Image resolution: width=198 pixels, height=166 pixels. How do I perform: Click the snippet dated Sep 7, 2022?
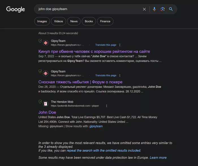[x=100, y=59]
